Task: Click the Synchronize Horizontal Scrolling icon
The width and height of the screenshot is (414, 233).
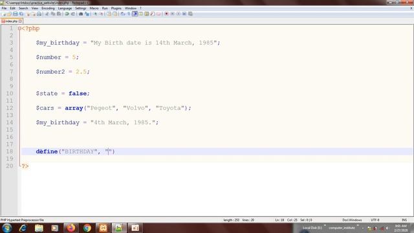Action: [115, 14]
